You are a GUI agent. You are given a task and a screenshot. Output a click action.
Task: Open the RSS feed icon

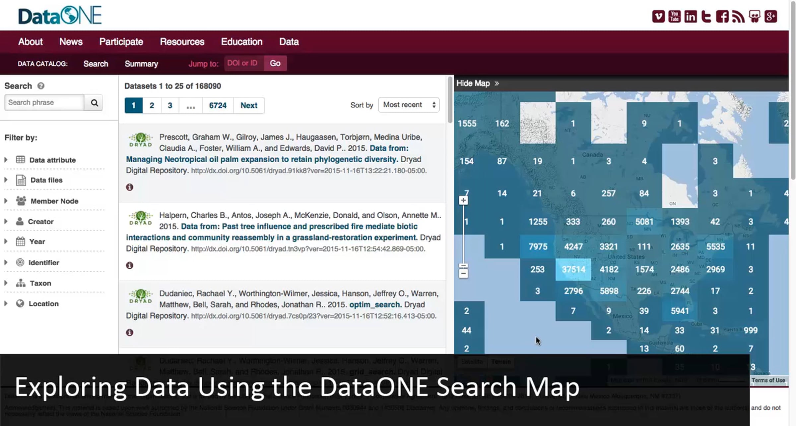pos(738,17)
